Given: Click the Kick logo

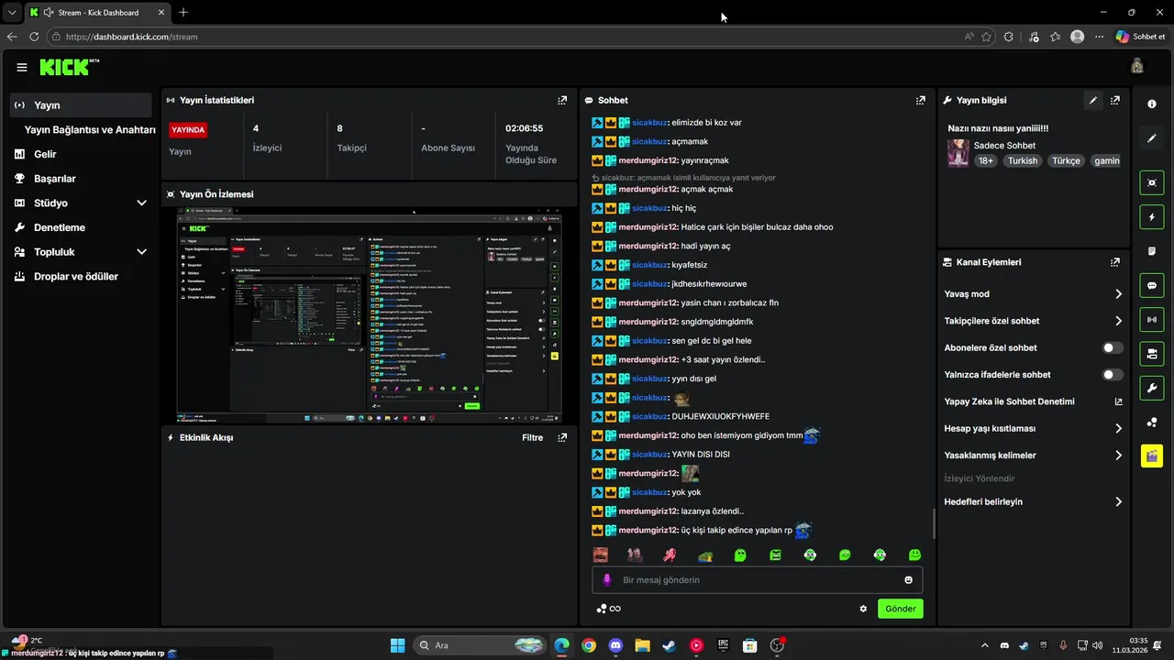Looking at the screenshot, I should coord(70,67).
